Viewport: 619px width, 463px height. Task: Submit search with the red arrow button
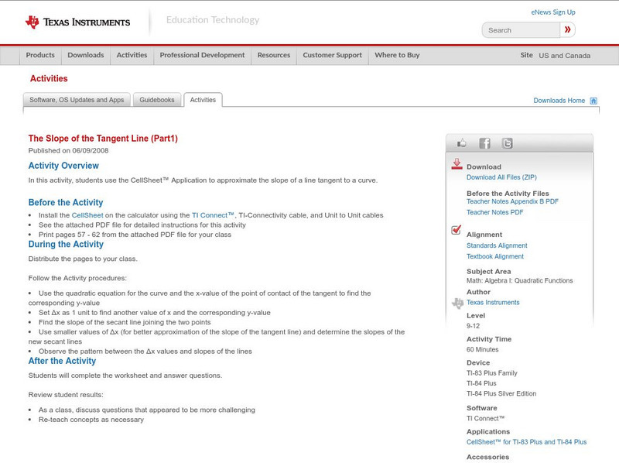click(x=567, y=29)
